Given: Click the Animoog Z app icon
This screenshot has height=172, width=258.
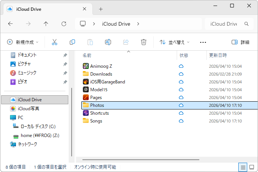Looking at the screenshot, I should (x=86, y=66).
